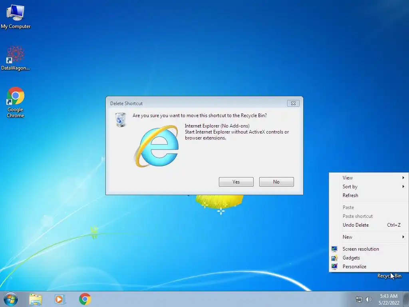Confirm deletion with the Yes button
The width and height of the screenshot is (409, 307).
click(x=236, y=182)
